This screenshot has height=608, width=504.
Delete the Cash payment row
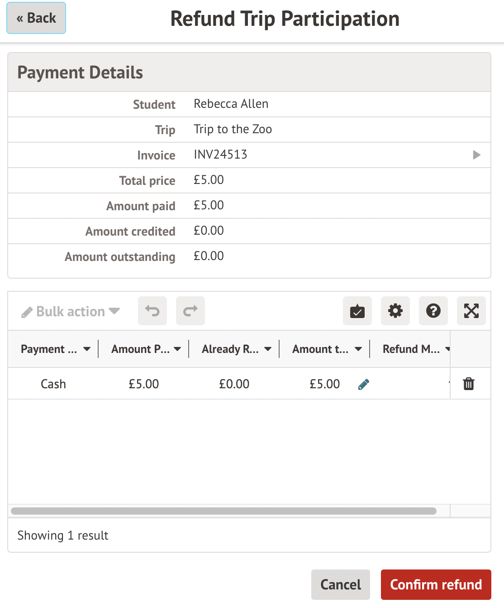[x=469, y=384]
